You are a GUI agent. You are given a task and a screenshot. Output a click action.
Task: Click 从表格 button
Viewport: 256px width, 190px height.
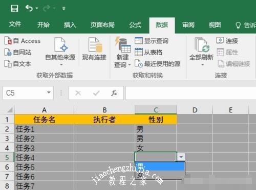(x=148, y=52)
